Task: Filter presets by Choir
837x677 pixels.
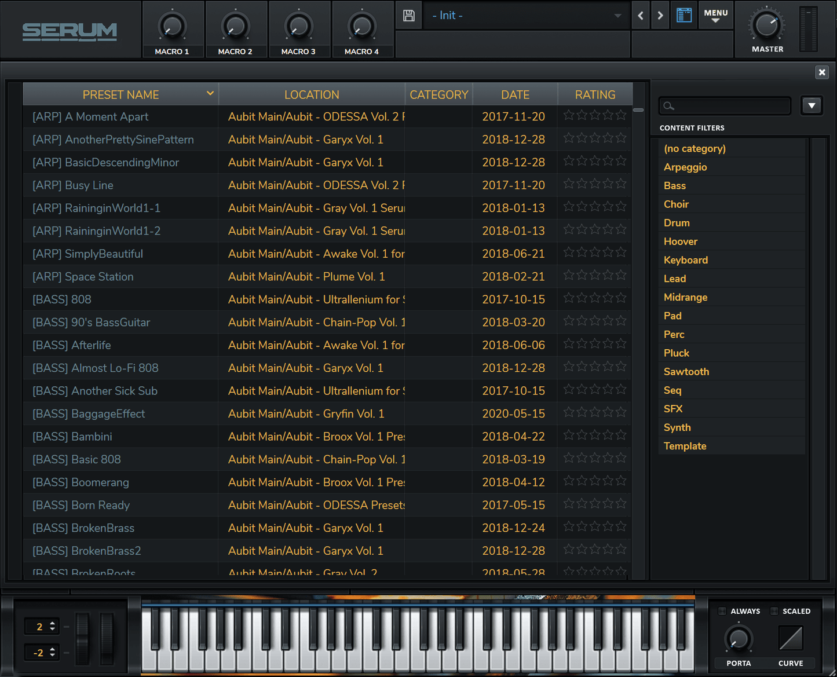Action: pyautogui.click(x=732, y=204)
